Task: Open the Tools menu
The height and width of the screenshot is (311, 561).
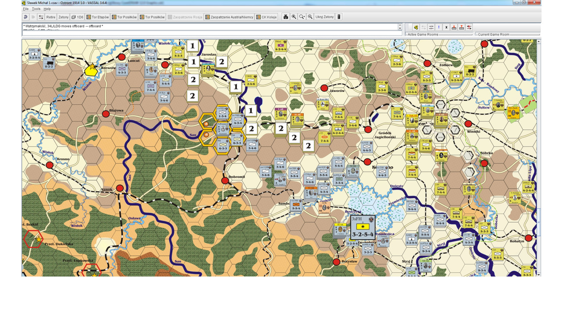Action: (x=36, y=9)
